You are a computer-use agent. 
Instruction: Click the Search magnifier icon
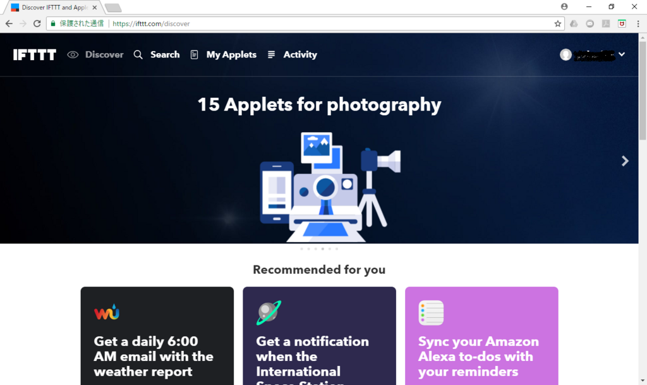pos(138,55)
